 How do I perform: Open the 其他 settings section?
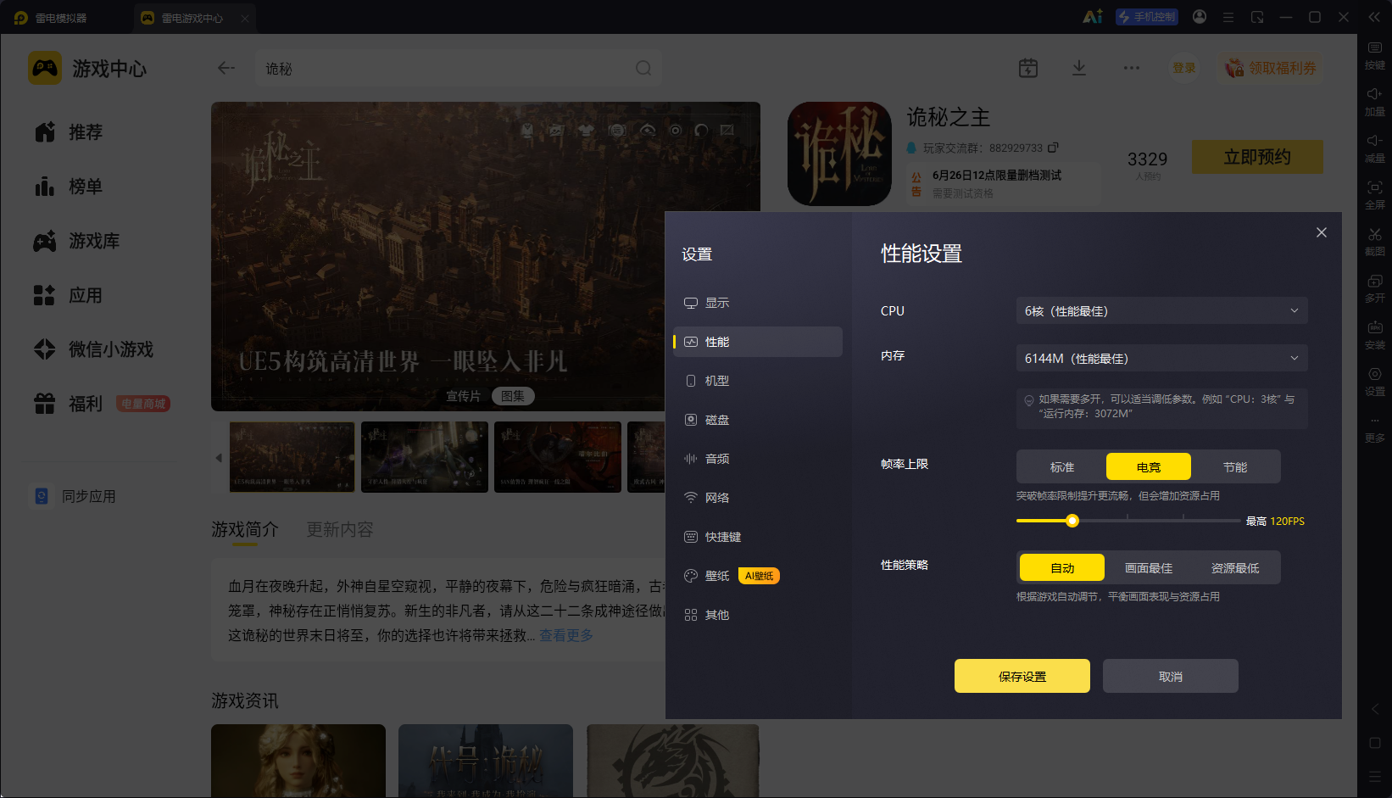pyautogui.click(x=757, y=615)
